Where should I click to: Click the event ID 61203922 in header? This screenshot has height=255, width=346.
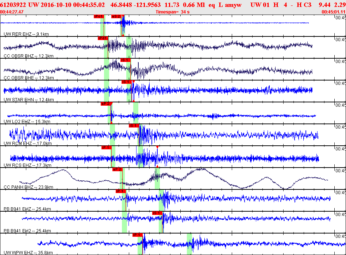13,5
